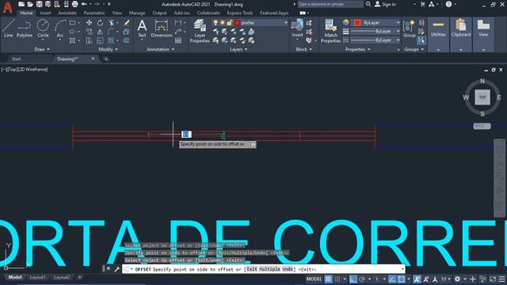Create a Group of objects
Viewport: 507px width, 285px height.
click(410, 28)
